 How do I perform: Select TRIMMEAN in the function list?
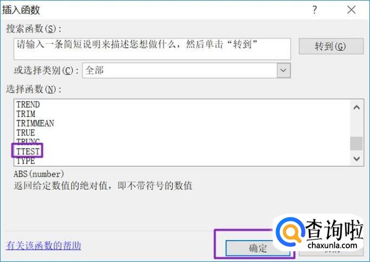click(35, 123)
